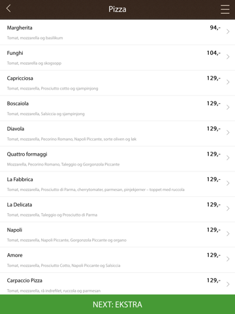235x314 pixels.
Task: Select the Margherita pizza name
Action: 20,28
